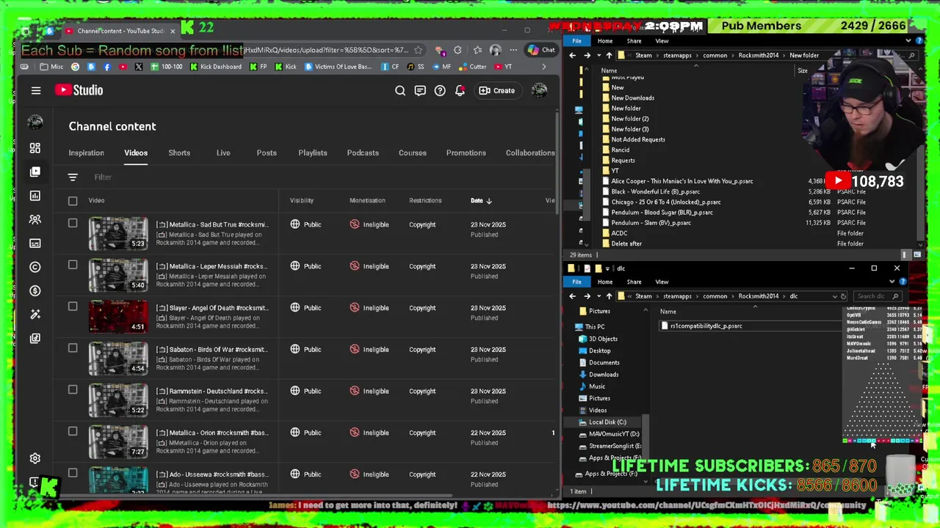This screenshot has height=528, width=940.
Task: Open help icon in dlc Explorer ribbon
Action: [903, 282]
